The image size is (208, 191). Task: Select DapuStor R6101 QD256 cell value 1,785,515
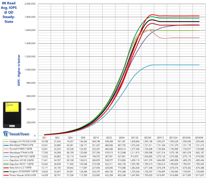tap(148, 164)
